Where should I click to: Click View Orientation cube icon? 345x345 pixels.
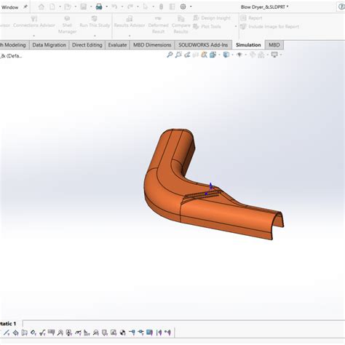coord(213,55)
